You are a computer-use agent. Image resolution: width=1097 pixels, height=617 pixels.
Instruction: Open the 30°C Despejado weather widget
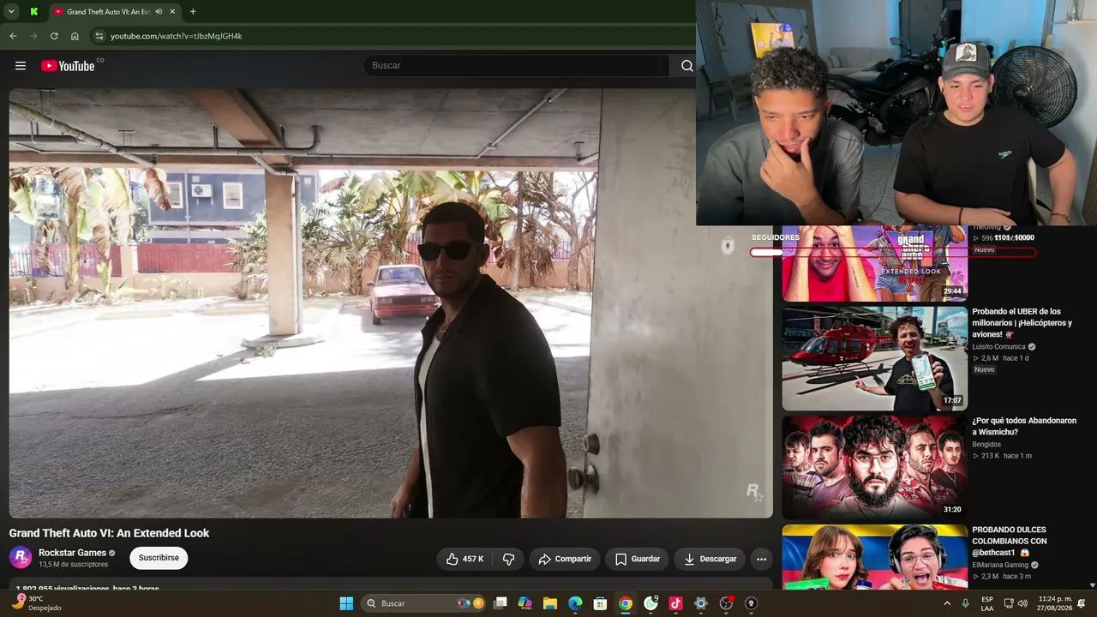click(37, 603)
